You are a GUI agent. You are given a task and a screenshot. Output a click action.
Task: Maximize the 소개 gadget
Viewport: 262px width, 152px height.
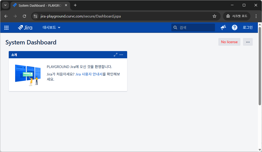116,55
